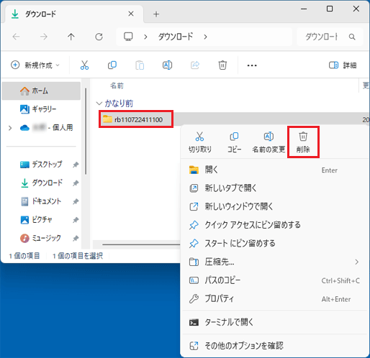Click the pin icon beside ピクチャ
Screen dimensions: 370x358
pyautogui.click(x=76, y=220)
